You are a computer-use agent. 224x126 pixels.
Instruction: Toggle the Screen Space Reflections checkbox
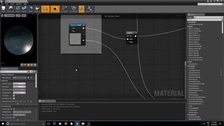point(14,109)
